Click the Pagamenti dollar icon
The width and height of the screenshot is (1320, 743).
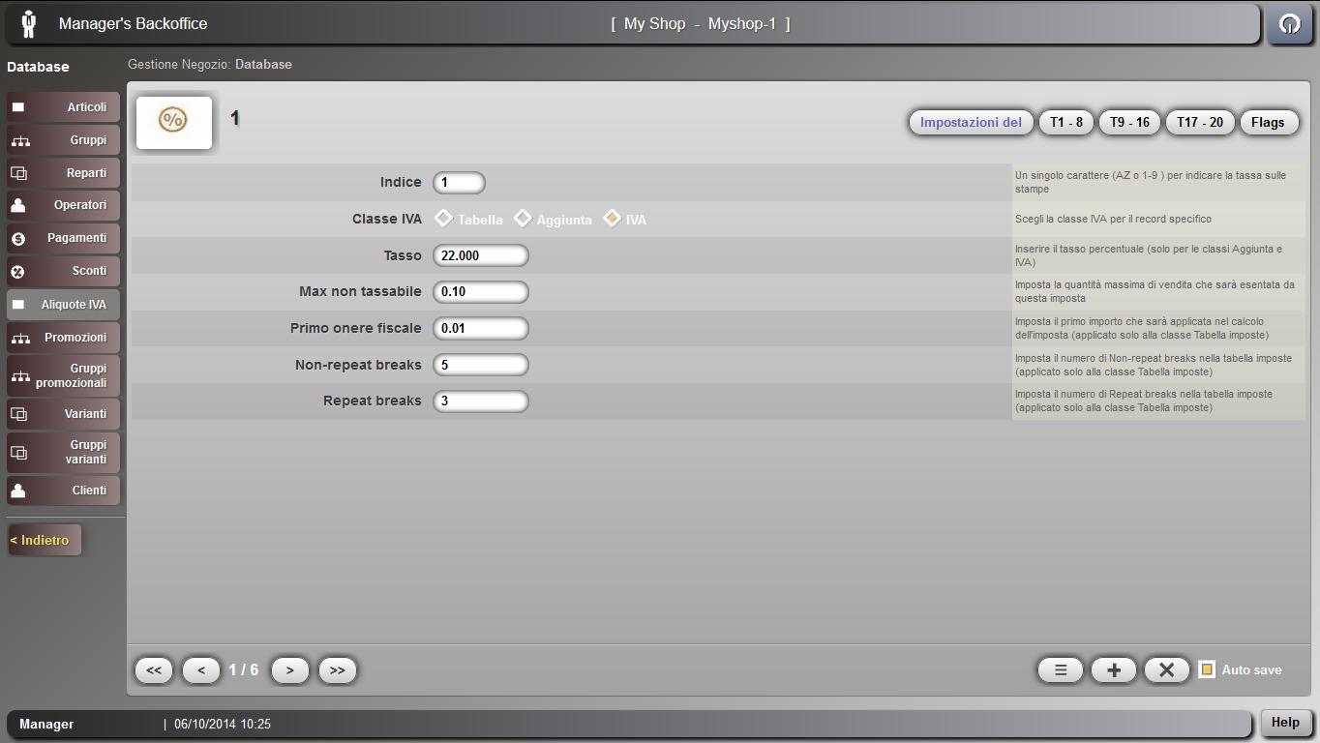point(17,239)
